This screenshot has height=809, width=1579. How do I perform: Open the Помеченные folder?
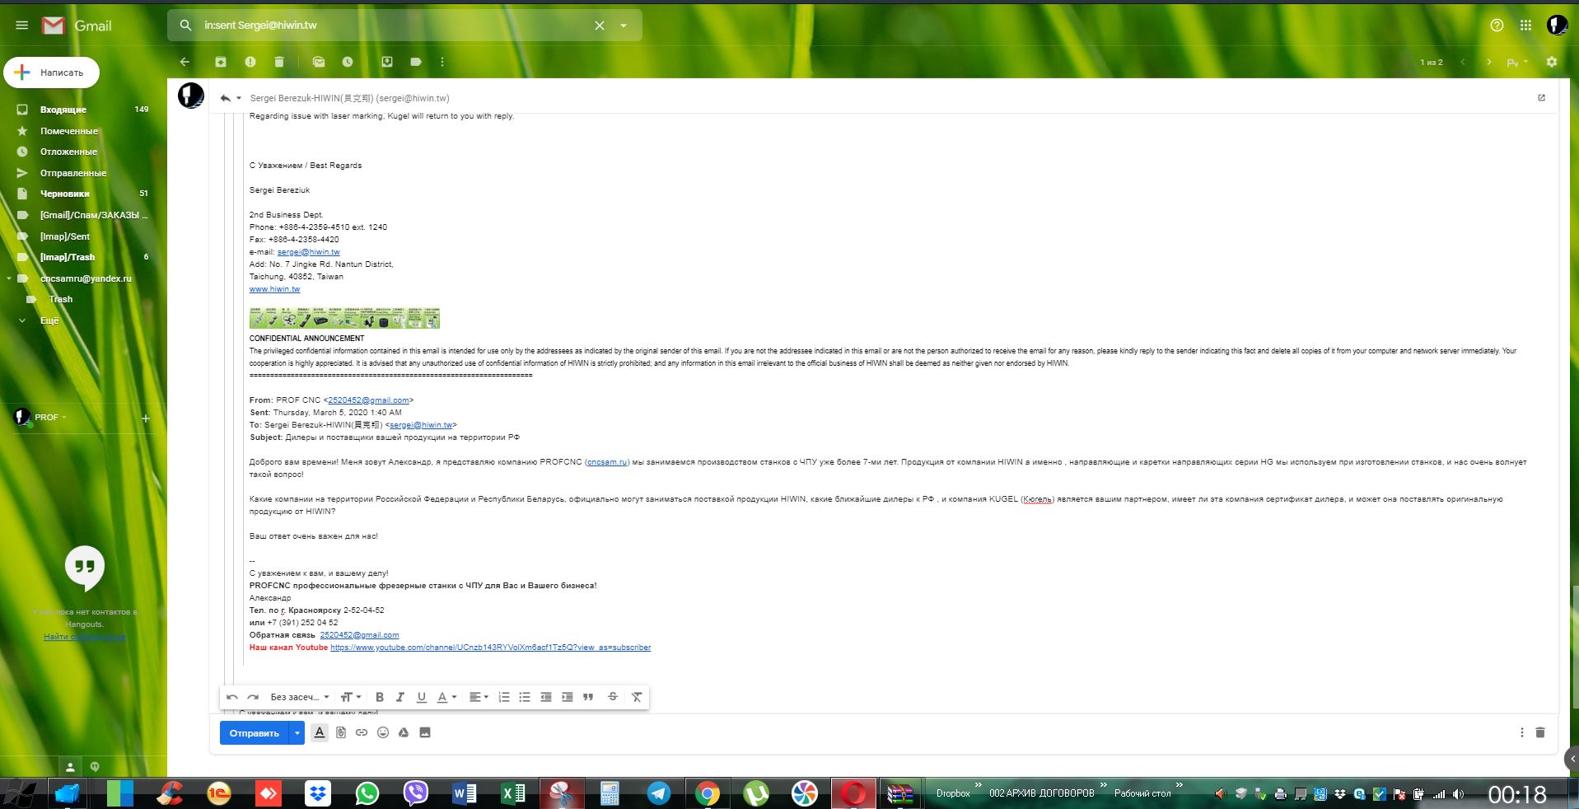pyautogui.click(x=69, y=131)
